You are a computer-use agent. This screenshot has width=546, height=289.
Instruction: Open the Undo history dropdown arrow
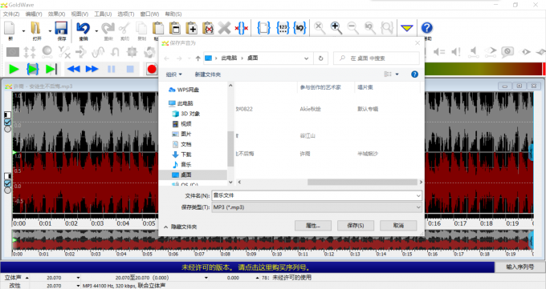[x=96, y=31]
